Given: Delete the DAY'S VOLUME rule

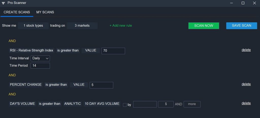Looking at the screenshot, I should pos(246,103).
